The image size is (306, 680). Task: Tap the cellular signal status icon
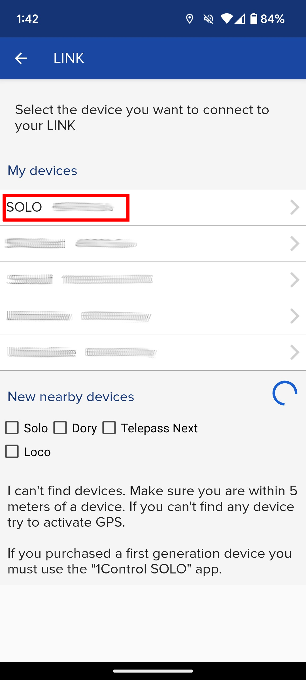pyautogui.click(x=240, y=19)
